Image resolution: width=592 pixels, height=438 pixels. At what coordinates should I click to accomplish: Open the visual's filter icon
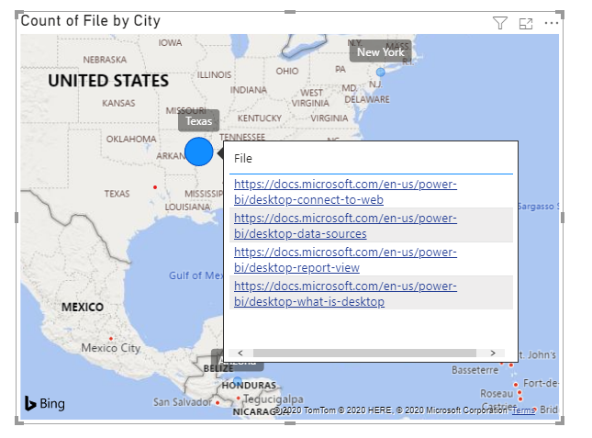[x=500, y=23]
